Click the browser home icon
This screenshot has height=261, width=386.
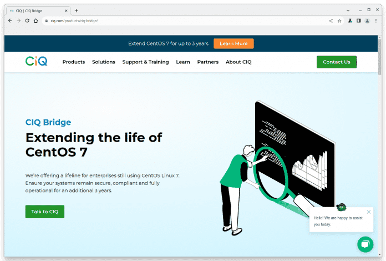tap(35, 21)
